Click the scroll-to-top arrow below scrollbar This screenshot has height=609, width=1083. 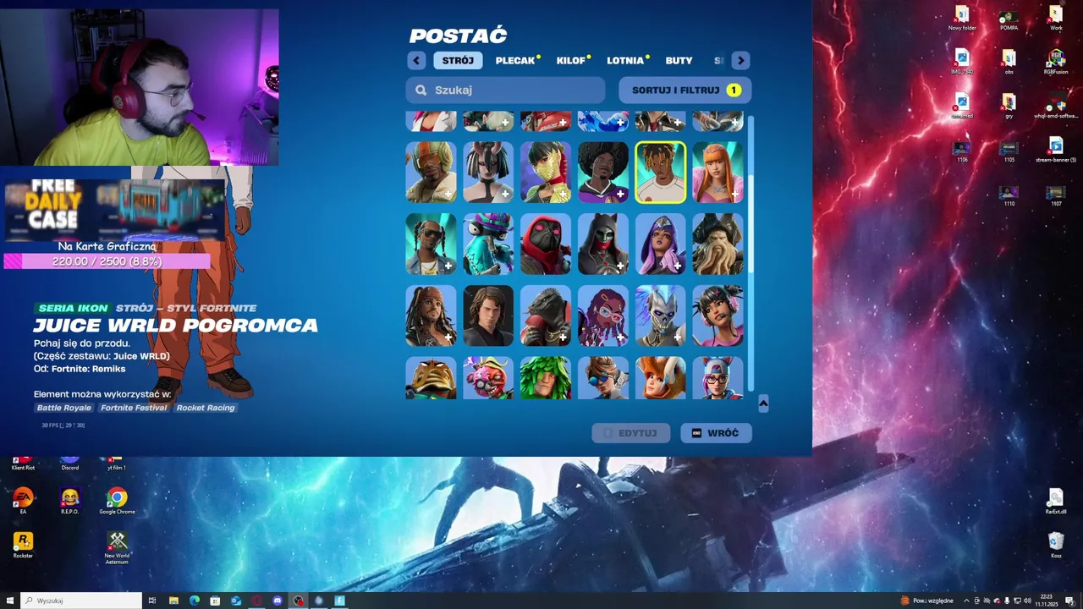coord(763,403)
